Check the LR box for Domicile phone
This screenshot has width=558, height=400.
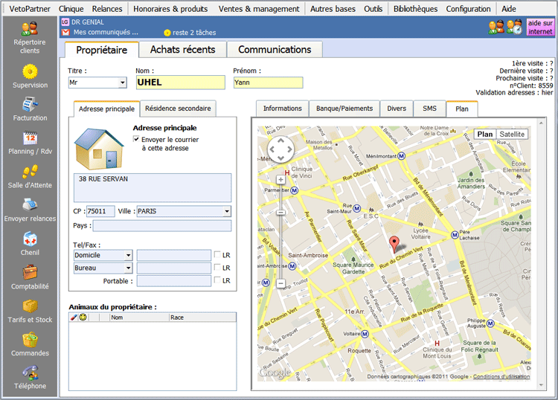[217, 255]
